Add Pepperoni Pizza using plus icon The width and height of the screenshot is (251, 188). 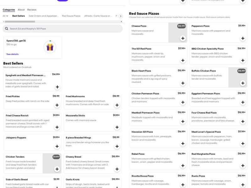243,39
